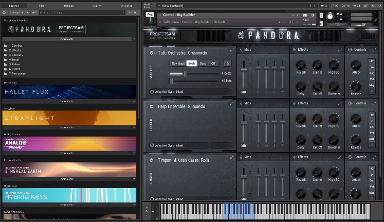Expand Controls panel in Harp Ensemble row
Image resolution: width=384 pixels, height=222 pixels.
(374, 103)
